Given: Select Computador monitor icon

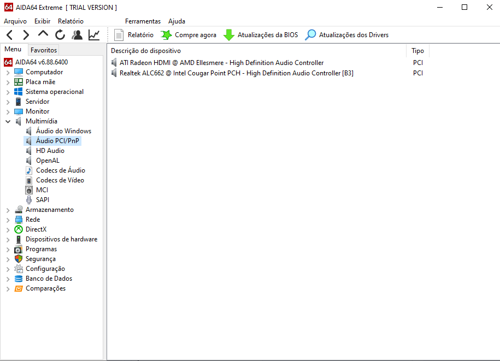Looking at the screenshot, I should (x=19, y=72).
